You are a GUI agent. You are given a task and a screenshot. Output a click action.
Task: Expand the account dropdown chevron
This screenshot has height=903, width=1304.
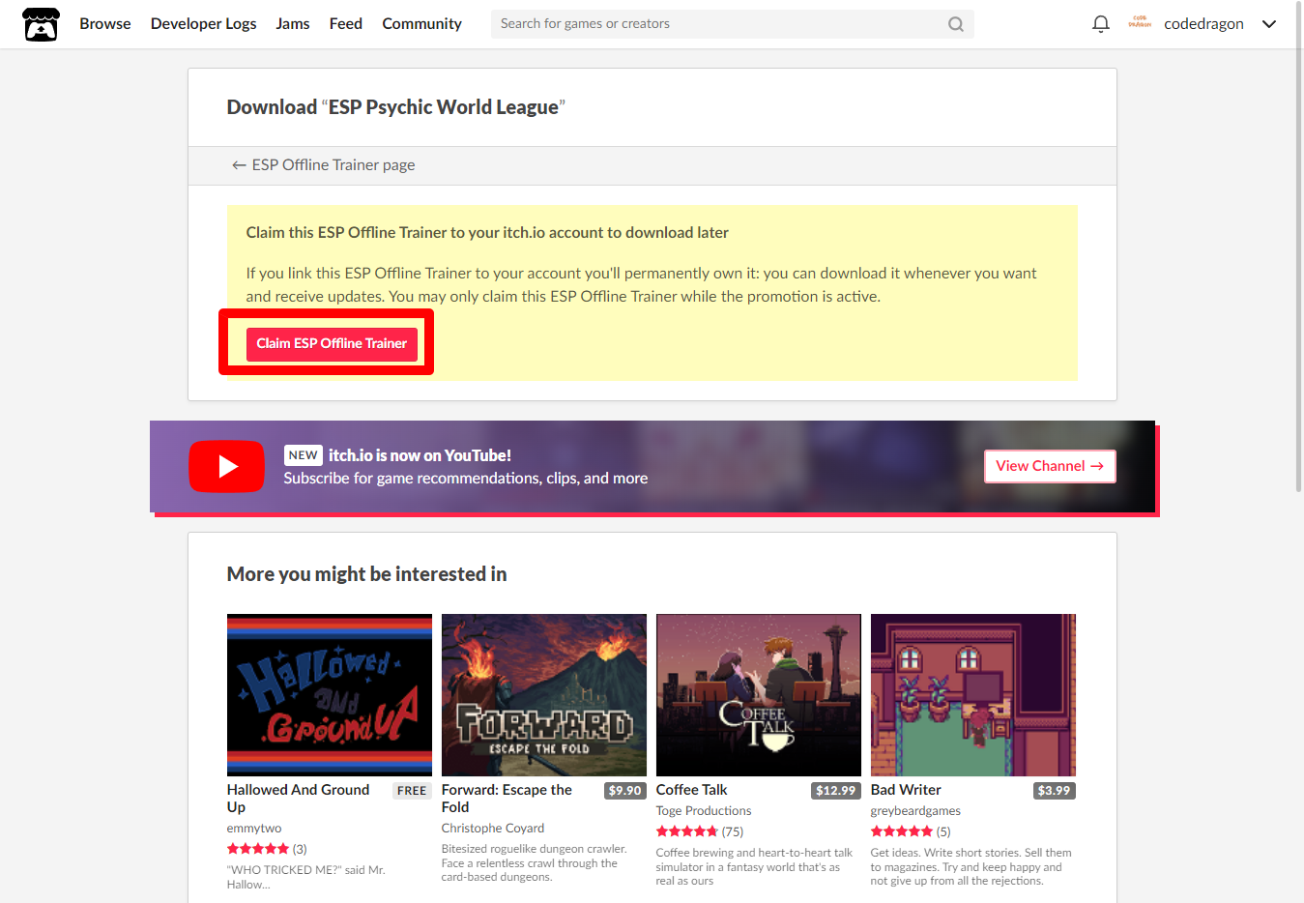1269,24
